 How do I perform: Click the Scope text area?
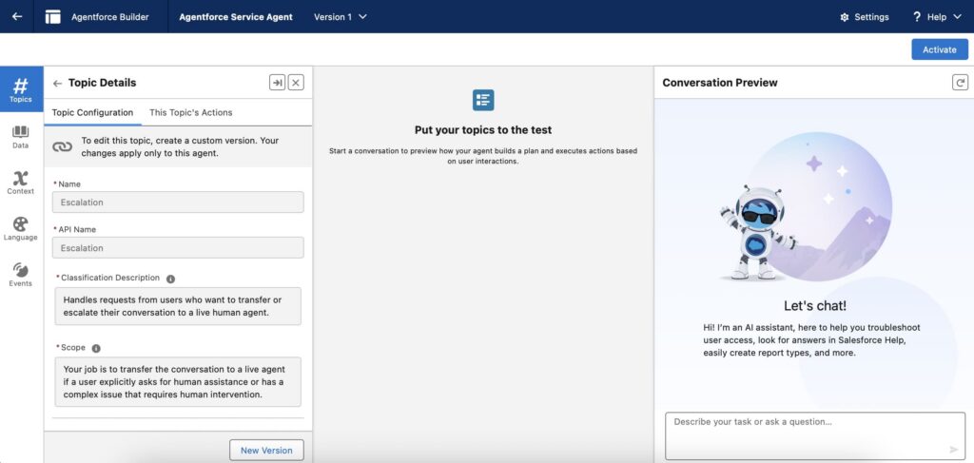pyautogui.click(x=178, y=381)
